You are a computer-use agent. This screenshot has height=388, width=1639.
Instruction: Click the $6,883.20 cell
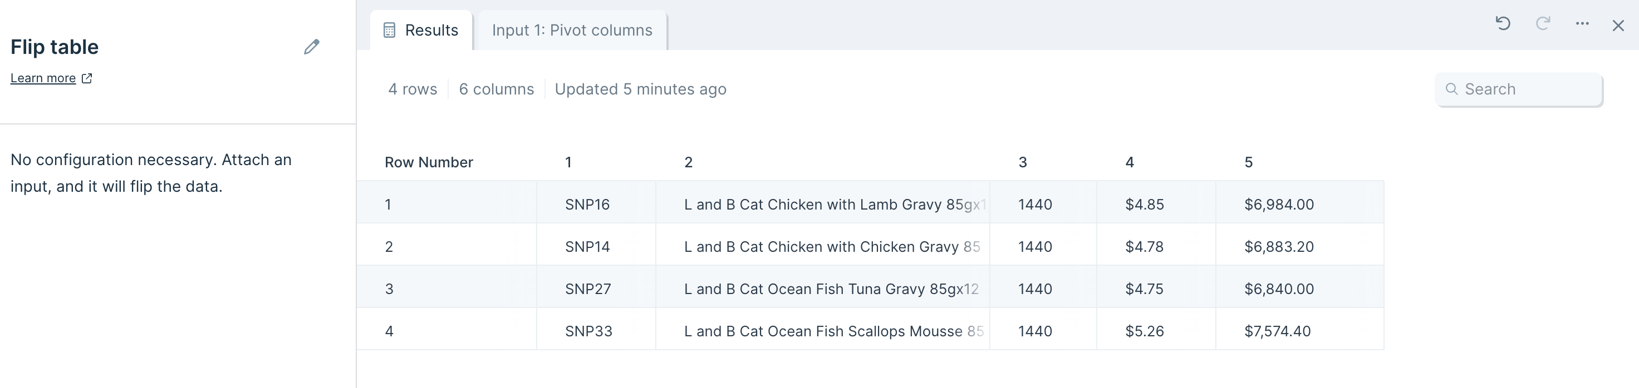pos(1278,246)
